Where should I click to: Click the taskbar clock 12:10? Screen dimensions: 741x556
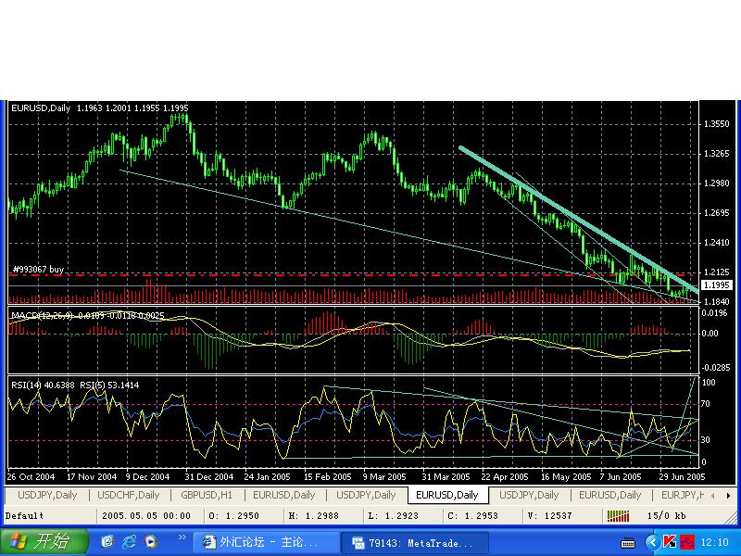click(714, 542)
